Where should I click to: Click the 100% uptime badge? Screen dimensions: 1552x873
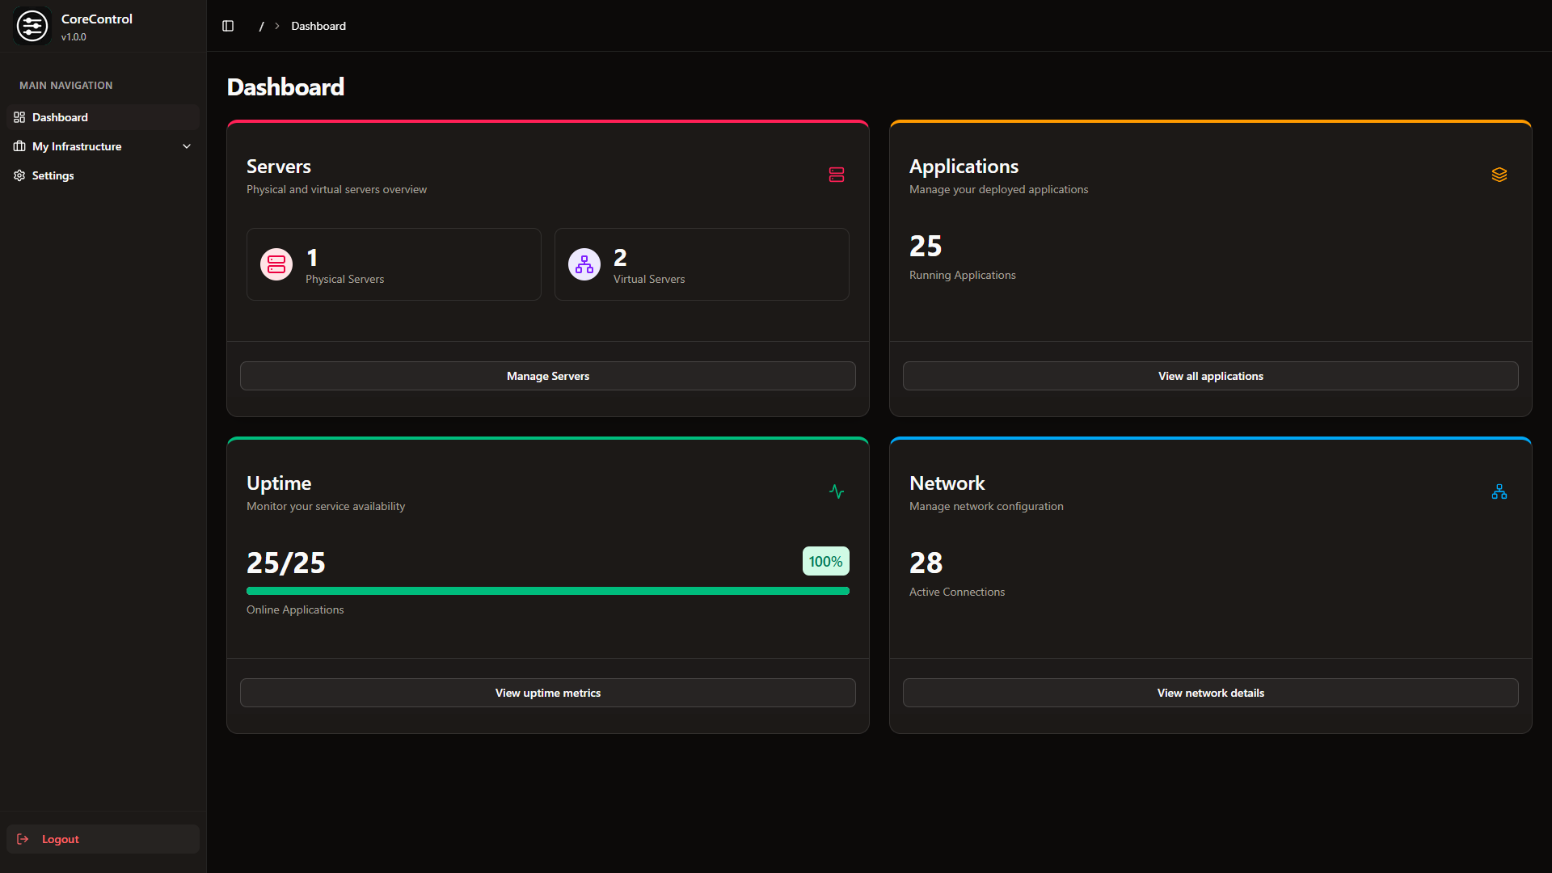pyautogui.click(x=825, y=560)
